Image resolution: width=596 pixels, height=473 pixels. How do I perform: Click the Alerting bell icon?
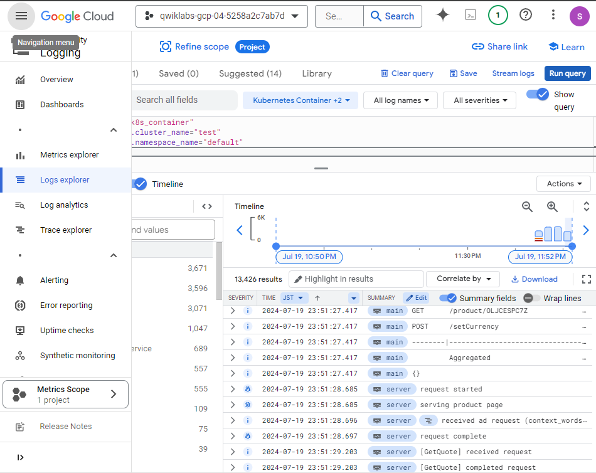20,280
